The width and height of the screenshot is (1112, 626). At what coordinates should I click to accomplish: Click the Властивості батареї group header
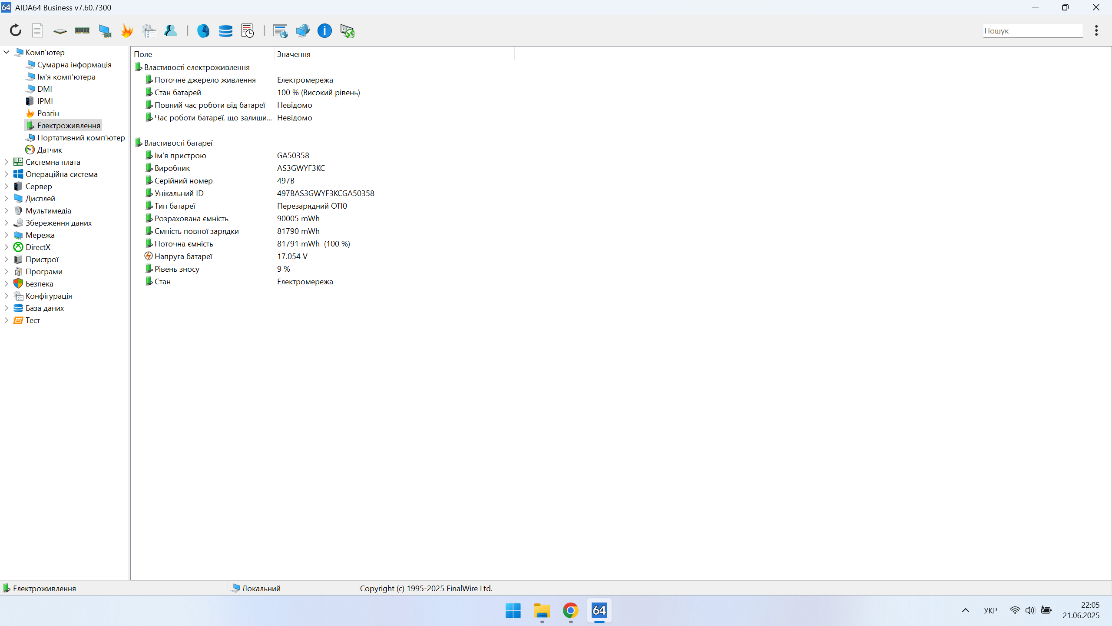178,143
